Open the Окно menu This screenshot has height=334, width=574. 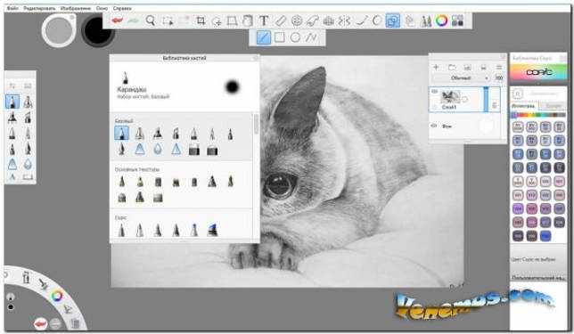point(102,8)
